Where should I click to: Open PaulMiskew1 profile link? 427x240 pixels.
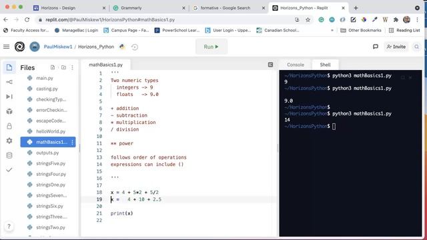pos(58,47)
